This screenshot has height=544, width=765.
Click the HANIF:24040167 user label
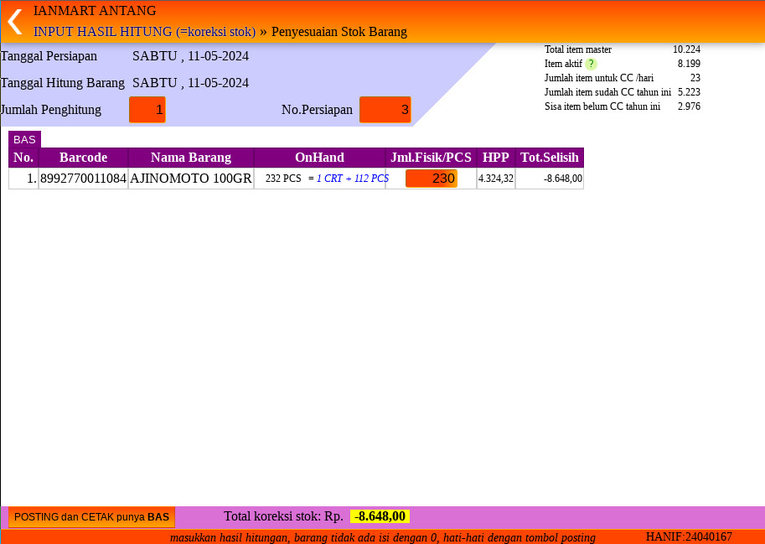pos(689,536)
